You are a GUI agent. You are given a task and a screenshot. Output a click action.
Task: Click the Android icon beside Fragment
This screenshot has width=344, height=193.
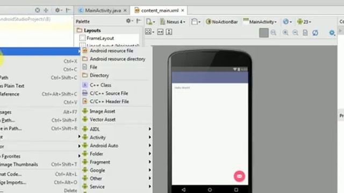pos(85,162)
